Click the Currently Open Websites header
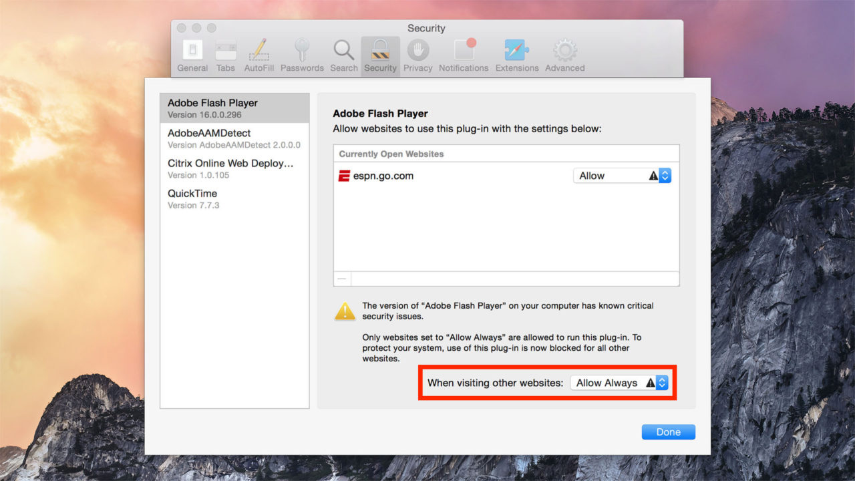 391,154
